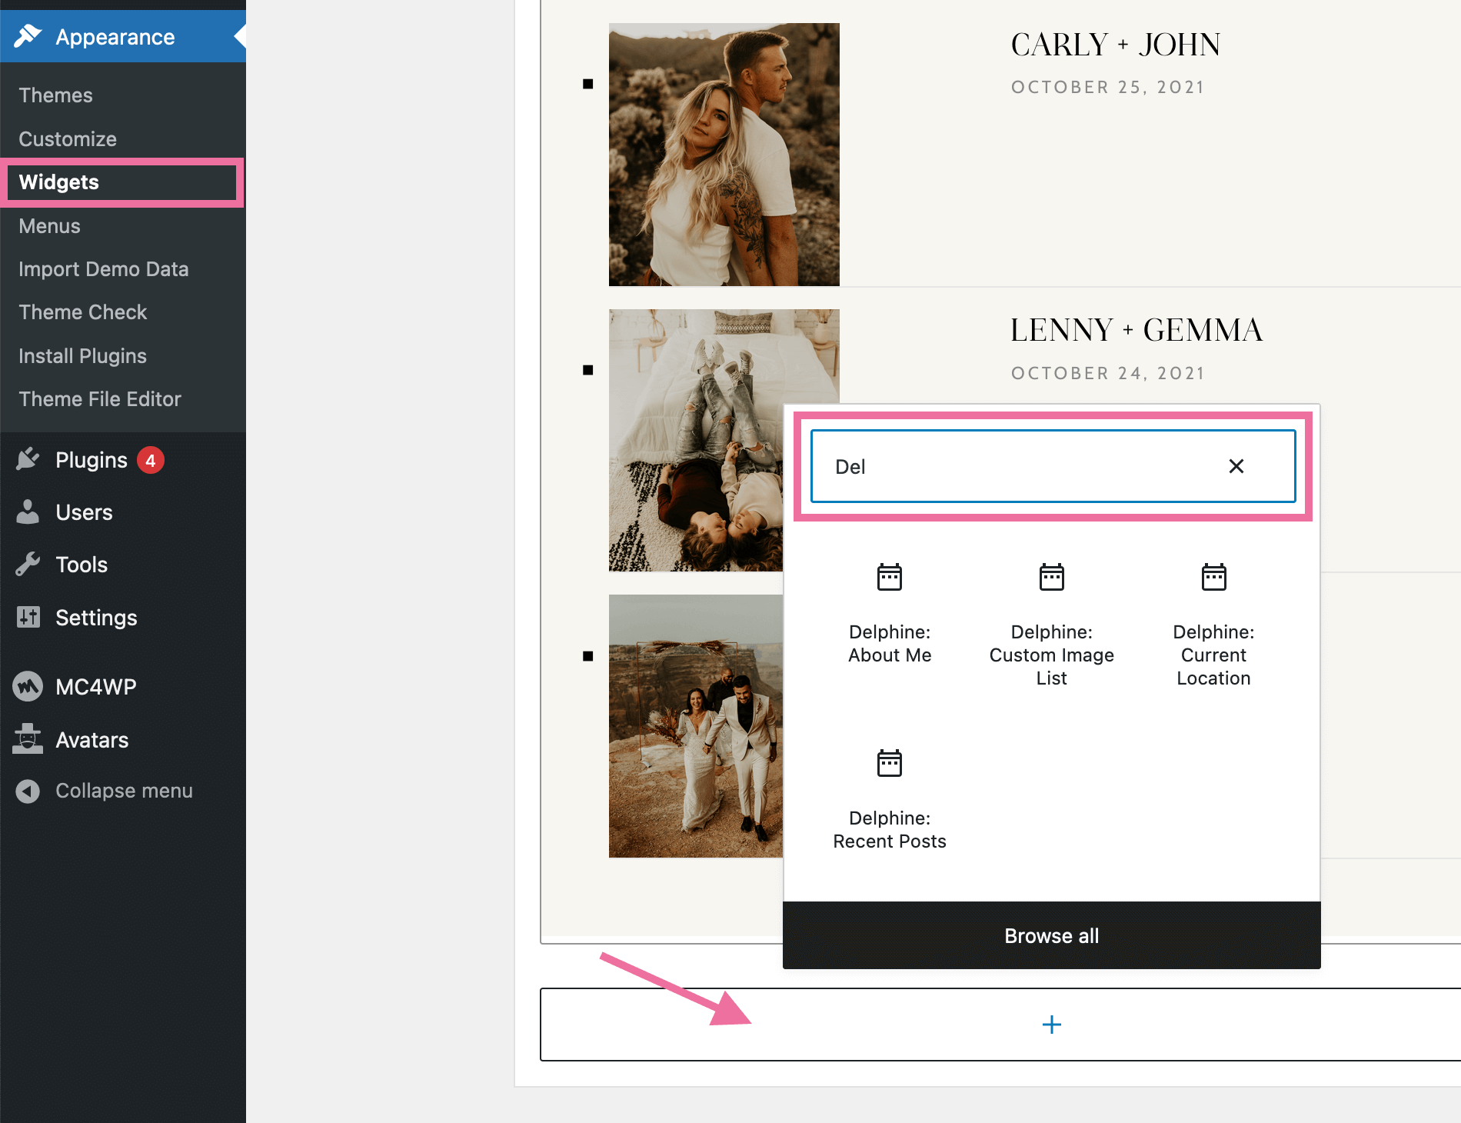
Task: Open the Theme File Editor link
Action: [100, 399]
